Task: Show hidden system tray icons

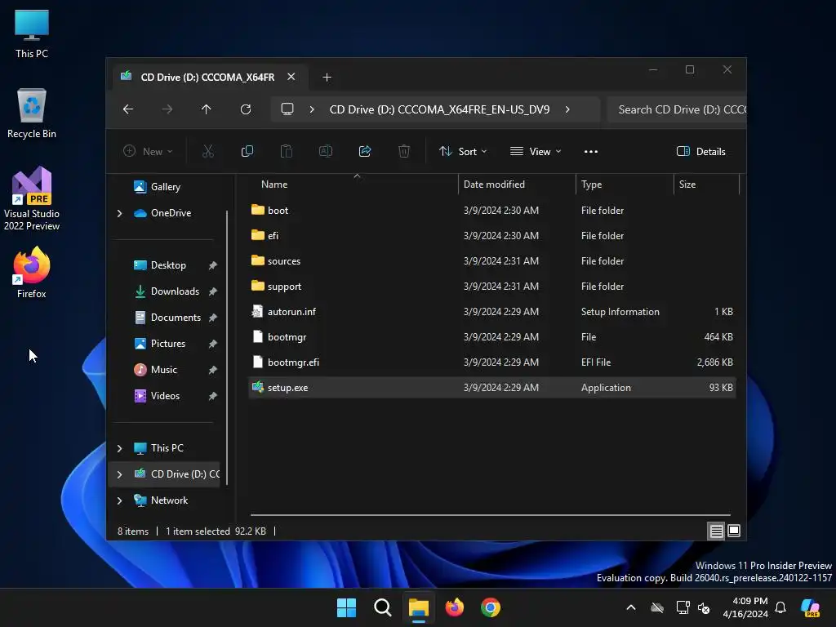Action: pos(631,607)
